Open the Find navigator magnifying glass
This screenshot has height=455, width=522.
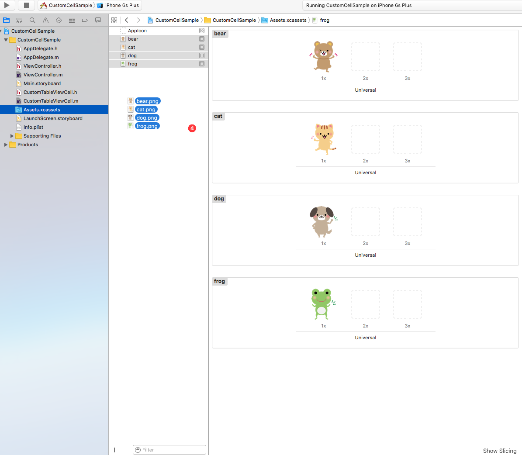click(32, 20)
